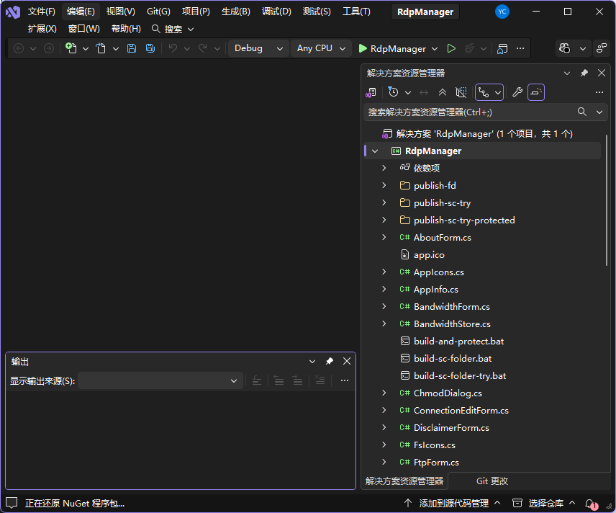Viewport: 616px width, 513px height.
Task: Select build-and-protect.bat in the tree
Action: (458, 341)
